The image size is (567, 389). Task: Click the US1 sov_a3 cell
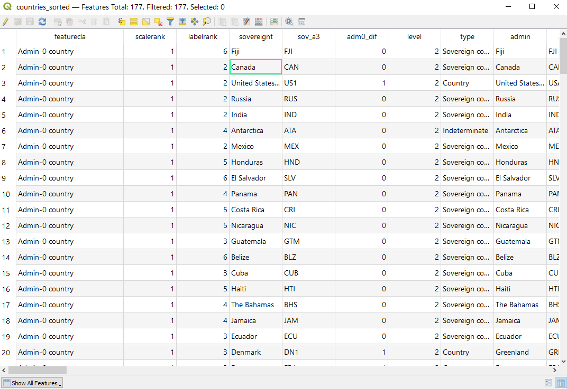(x=308, y=83)
